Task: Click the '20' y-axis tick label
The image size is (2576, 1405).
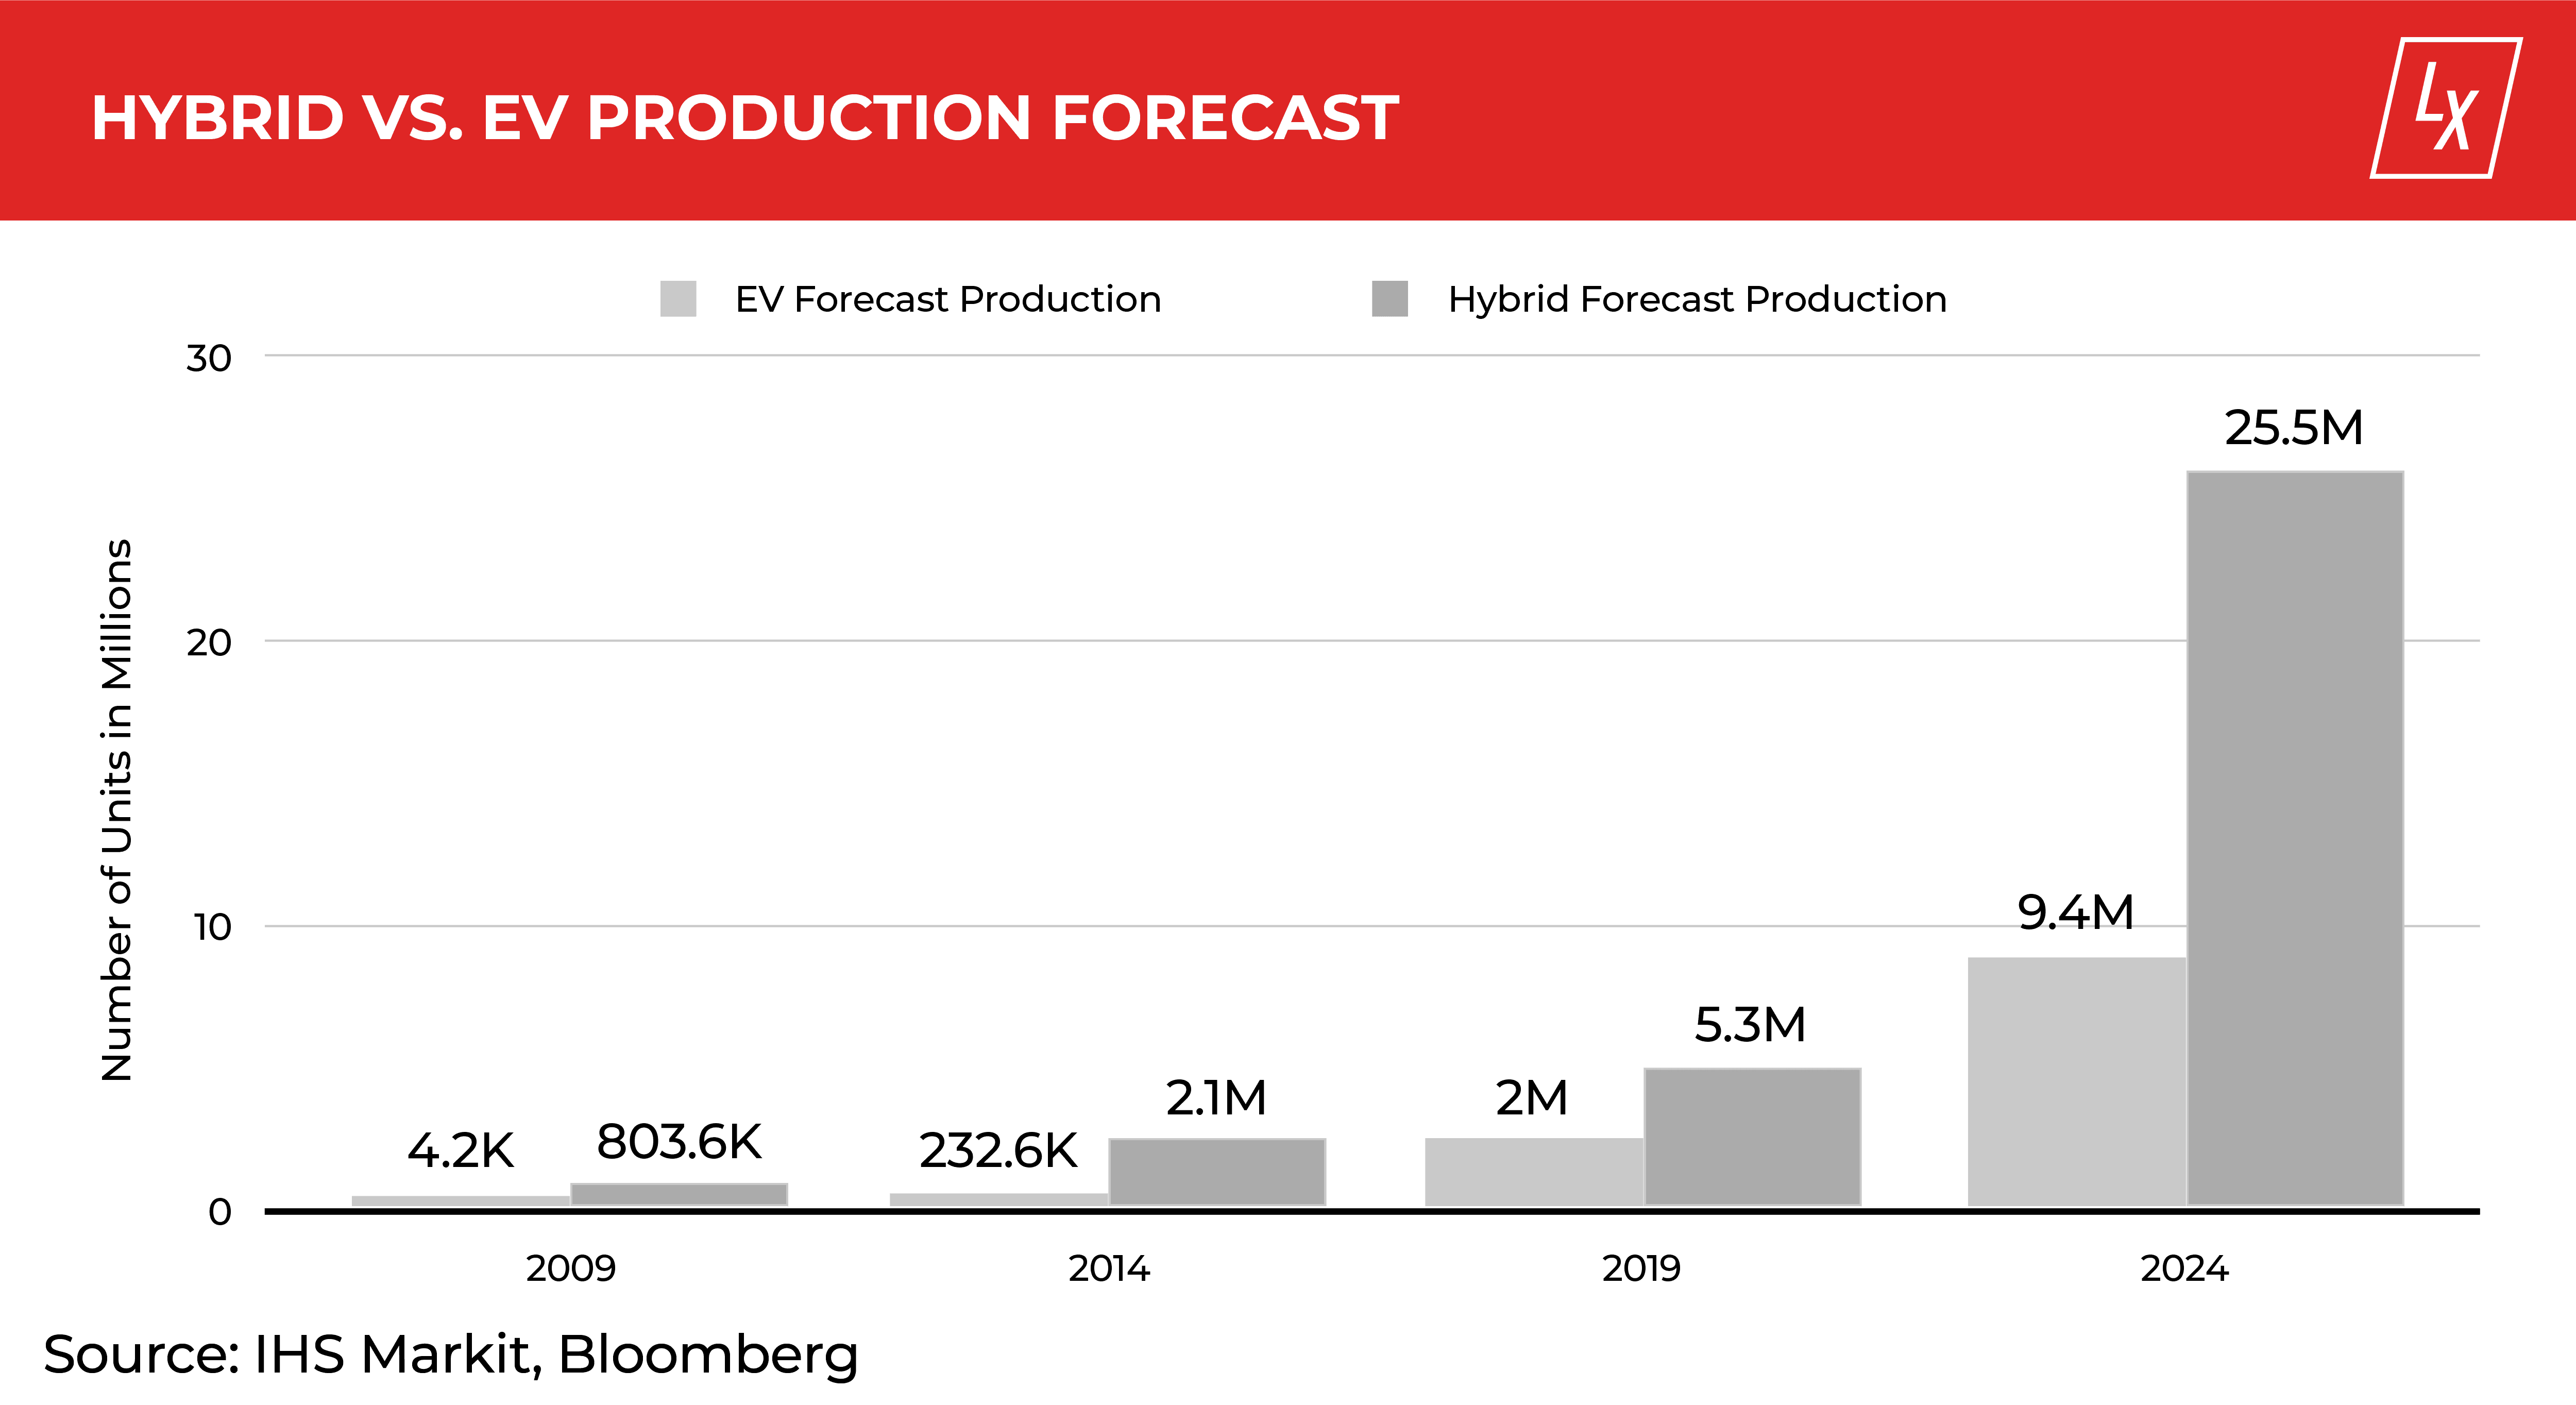Action: pos(209,643)
